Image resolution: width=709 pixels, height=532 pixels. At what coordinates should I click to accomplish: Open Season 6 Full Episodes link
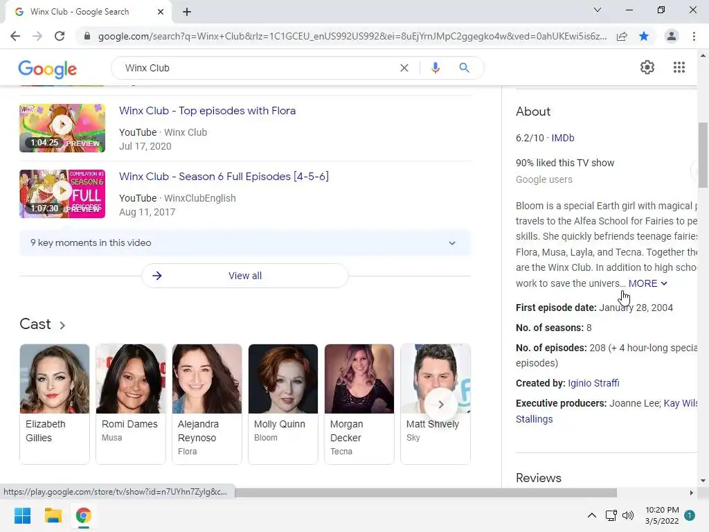point(224,177)
